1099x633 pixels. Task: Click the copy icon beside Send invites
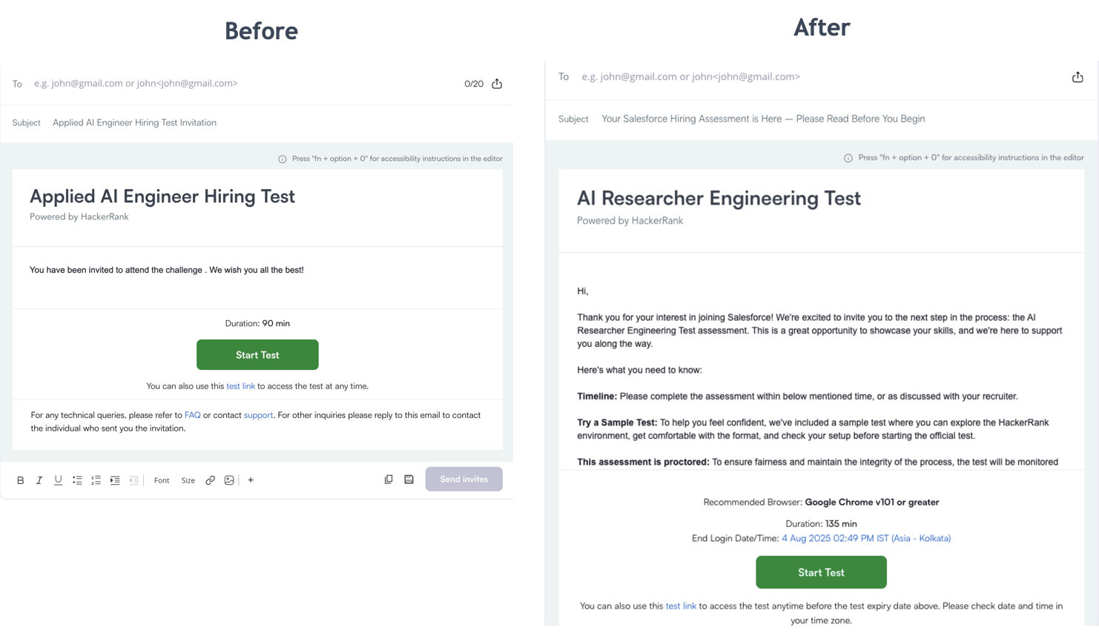389,480
